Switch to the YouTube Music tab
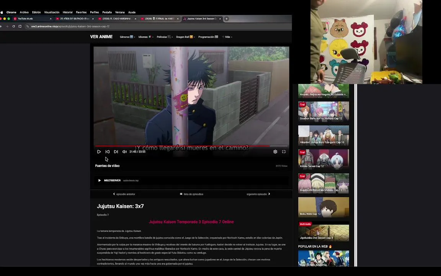 coord(32,18)
